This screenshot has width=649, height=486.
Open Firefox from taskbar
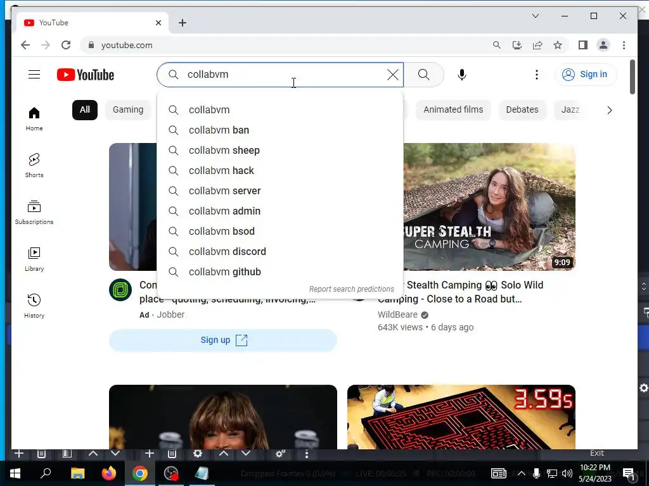point(109,473)
